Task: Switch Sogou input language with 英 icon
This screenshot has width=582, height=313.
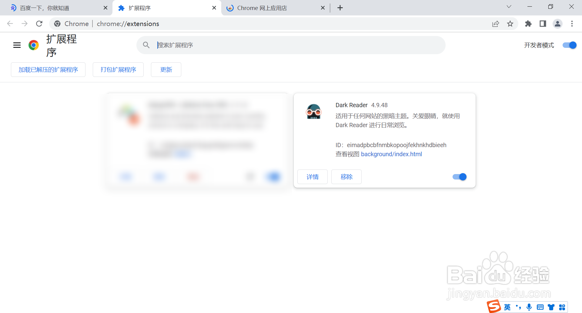Action: pyautogui.click(x=507, y=307)
